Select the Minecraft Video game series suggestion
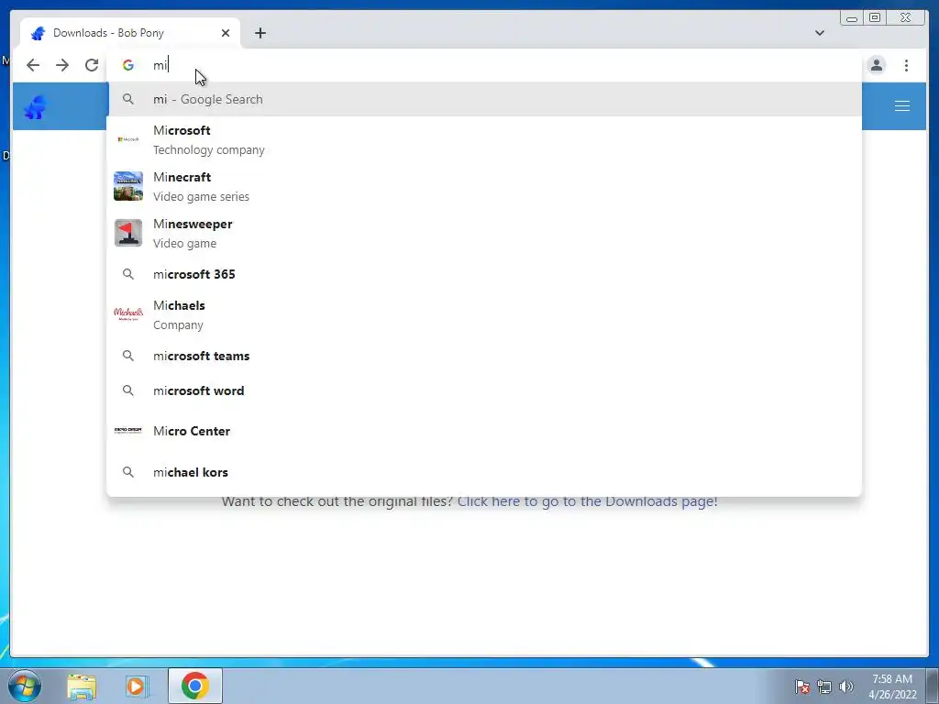The width and height of the screenshot is (939, 704). 484,186
